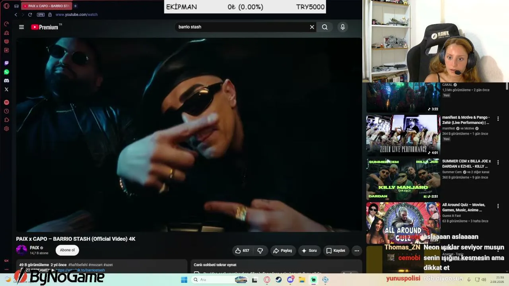
Task: Open the Opera GX main menu logo
Action: [x=6, y=6]
